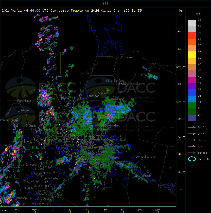Click the '50YD' legend label
Image resolution: width=211 pixels, height=213 pixels.
201,127
